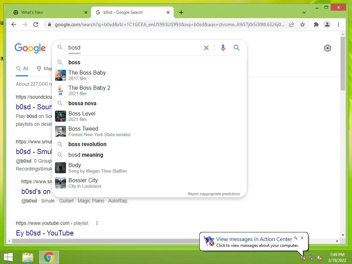Open the Chrome profile avatar
The width and height of the screenshot is (352, 264).
(x=327, y=24)
